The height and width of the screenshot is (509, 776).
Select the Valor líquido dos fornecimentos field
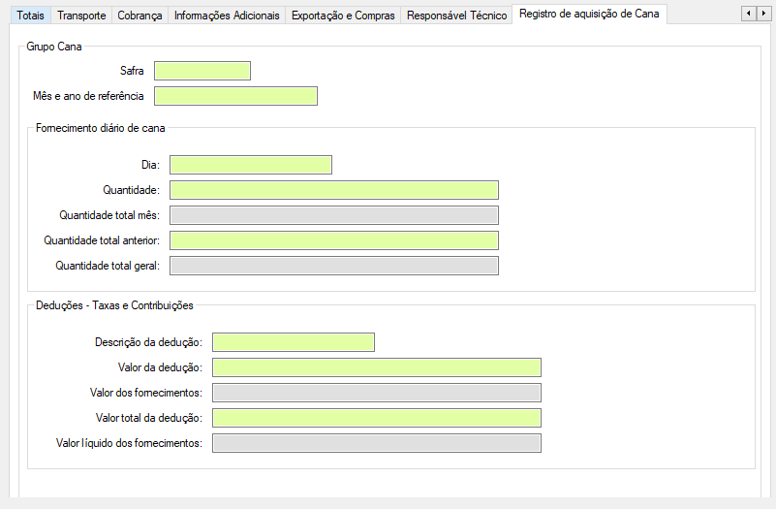coord(377,443)
